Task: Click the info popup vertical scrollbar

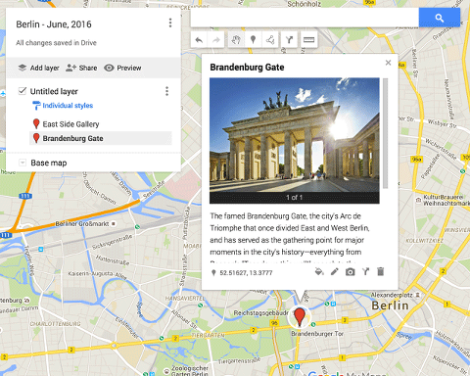Action: (x=386, y=133)
